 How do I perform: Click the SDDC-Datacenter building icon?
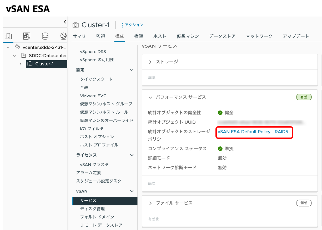click(23, 56)
